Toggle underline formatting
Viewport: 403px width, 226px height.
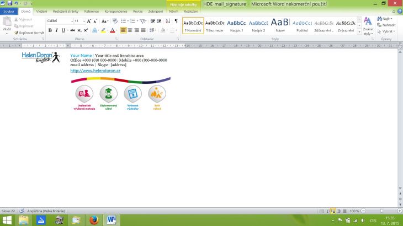63,30
